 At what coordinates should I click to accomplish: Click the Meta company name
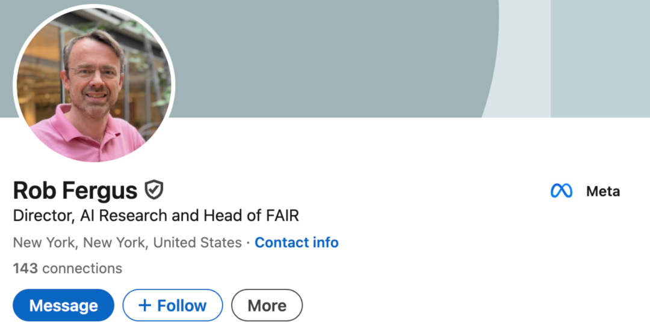tap(602, 191)
